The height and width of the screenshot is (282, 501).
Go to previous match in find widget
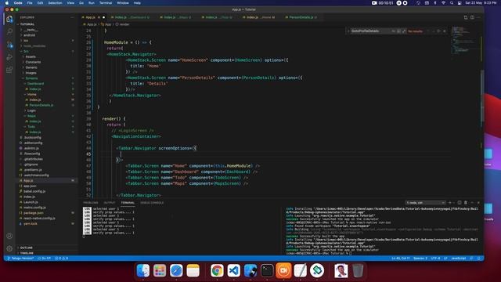point(428,31)
